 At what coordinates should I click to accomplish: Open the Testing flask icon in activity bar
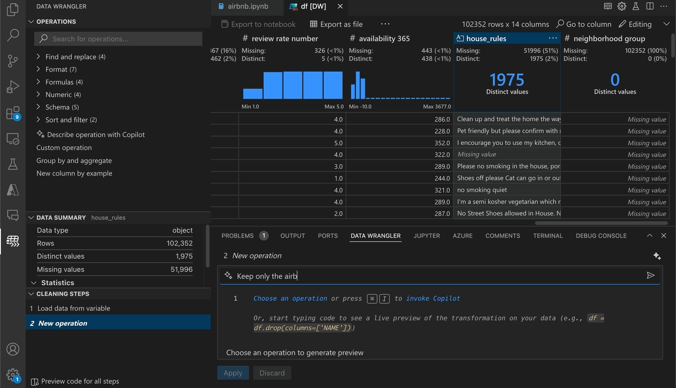[x=13, y=164]
